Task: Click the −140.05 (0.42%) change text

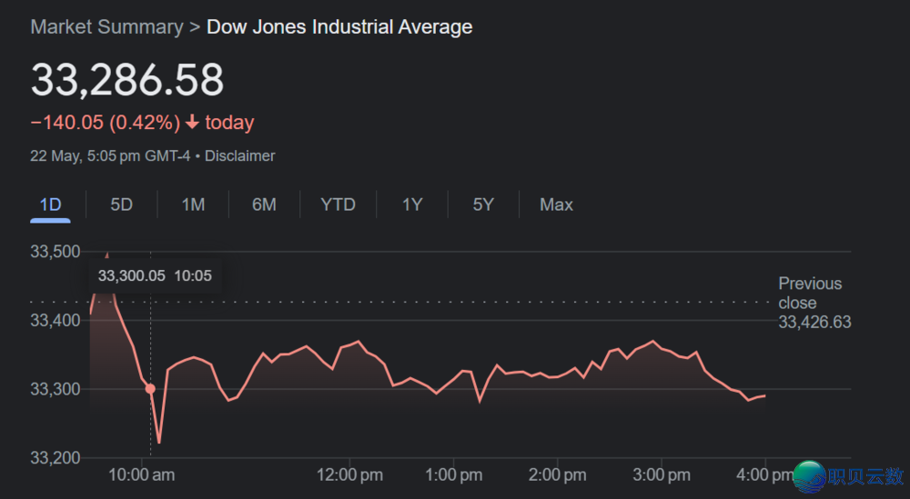Action: coord(106,123)
